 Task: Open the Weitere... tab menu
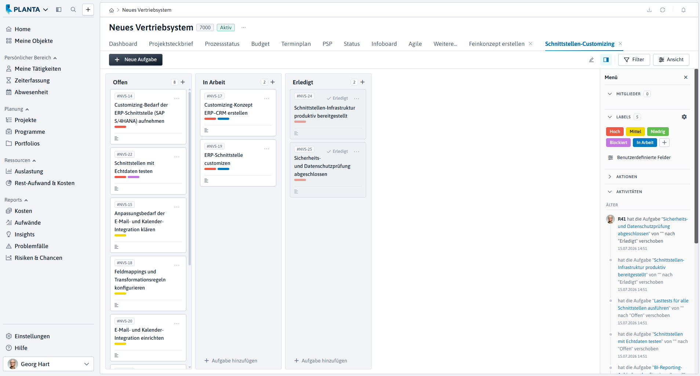coord(445,44)
